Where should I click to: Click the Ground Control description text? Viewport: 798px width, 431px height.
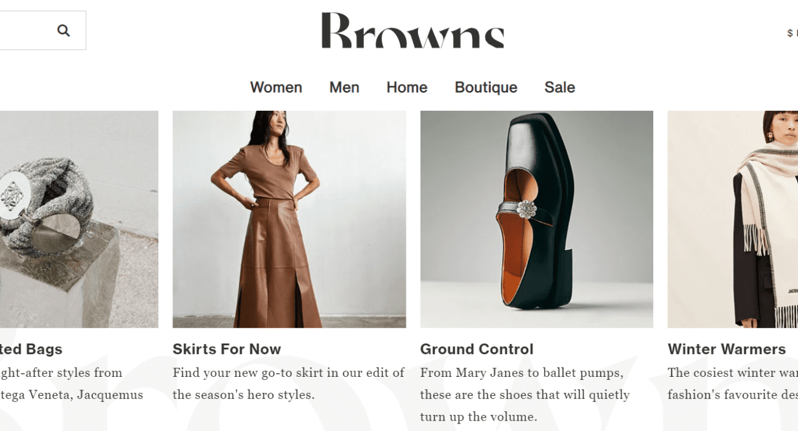click(525, 395)
